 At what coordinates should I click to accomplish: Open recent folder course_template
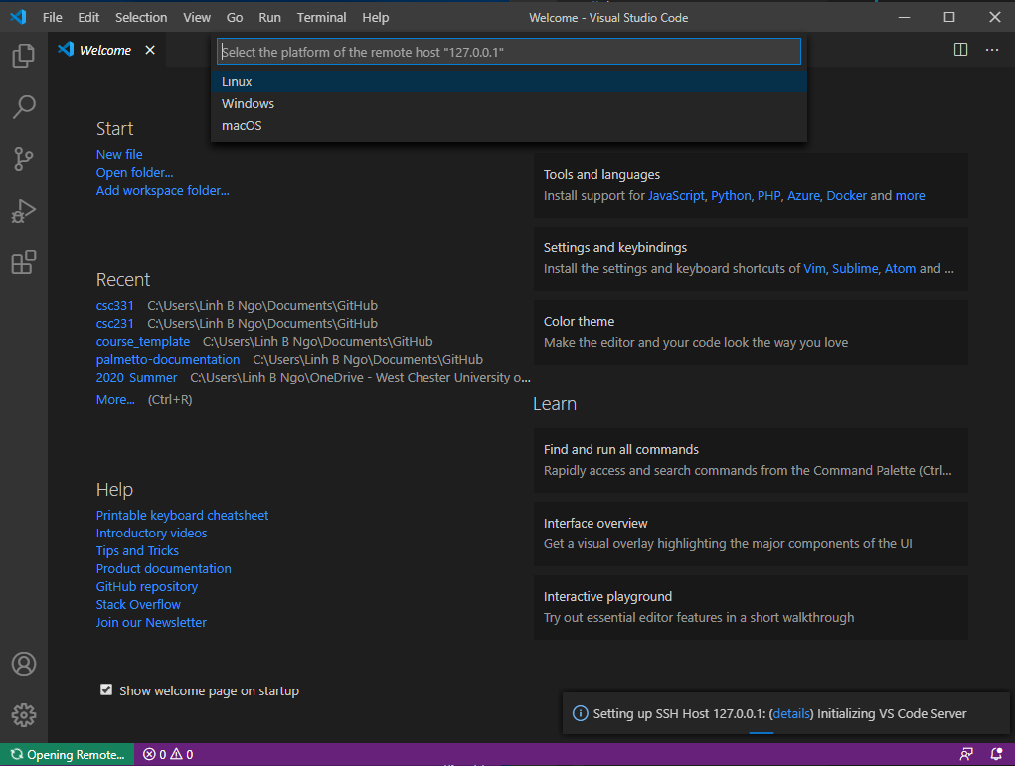143,342
